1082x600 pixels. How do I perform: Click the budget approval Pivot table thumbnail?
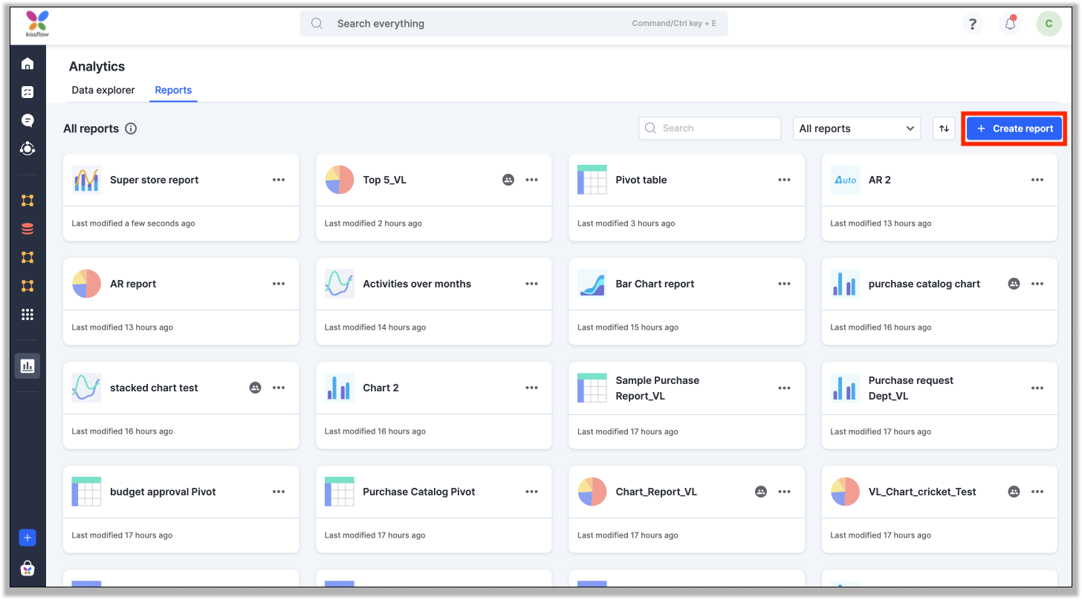(86, 492)
